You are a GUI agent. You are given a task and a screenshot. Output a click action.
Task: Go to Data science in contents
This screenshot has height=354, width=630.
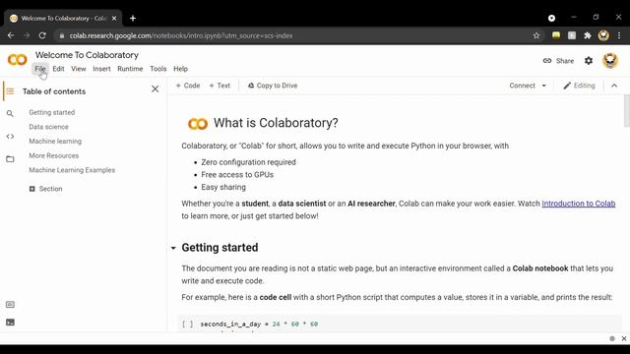pyautogui.click(x=48, y=127)
